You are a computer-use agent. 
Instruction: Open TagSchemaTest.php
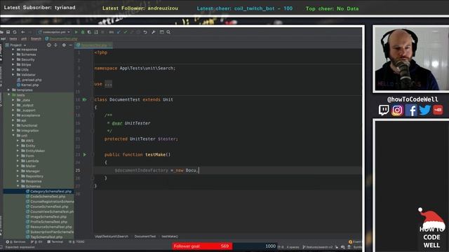coord(44,237)
